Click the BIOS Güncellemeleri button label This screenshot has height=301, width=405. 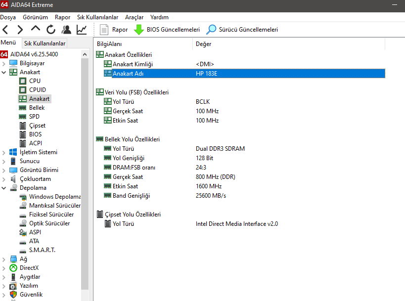173,30
